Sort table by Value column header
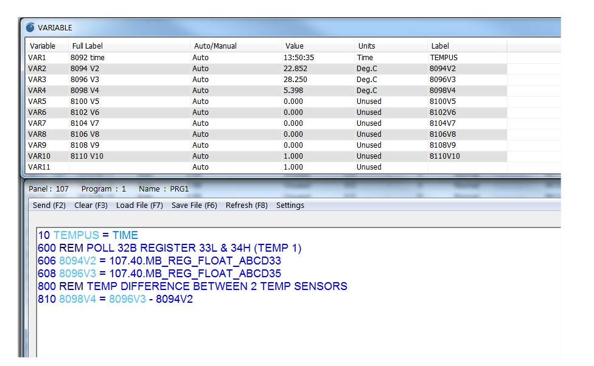 point(293,46)
